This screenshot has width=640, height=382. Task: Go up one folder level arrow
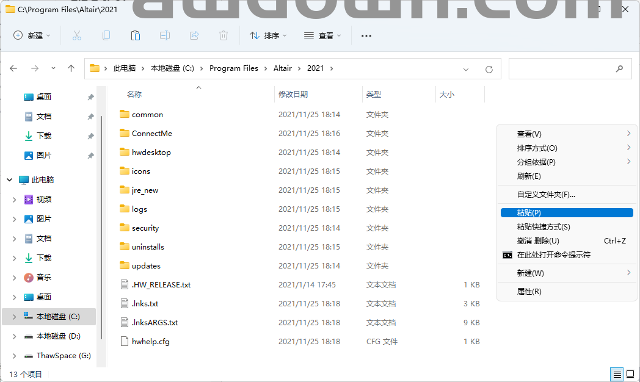click(71, 68)
